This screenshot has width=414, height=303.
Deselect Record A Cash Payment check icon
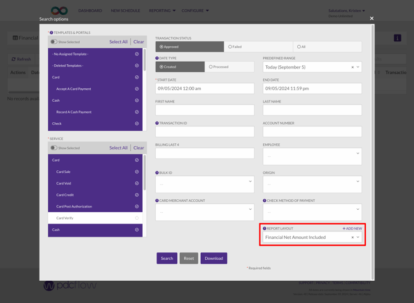137,112
